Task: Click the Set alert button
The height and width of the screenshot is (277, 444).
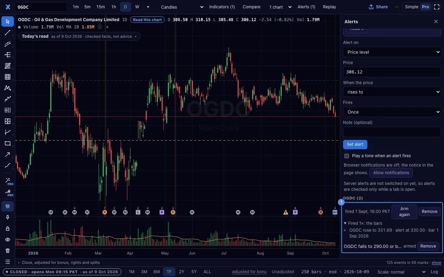Action: click(x=355, y=144)
